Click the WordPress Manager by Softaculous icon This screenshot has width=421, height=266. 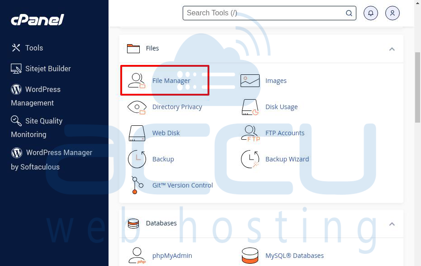[x=17, y=152]
